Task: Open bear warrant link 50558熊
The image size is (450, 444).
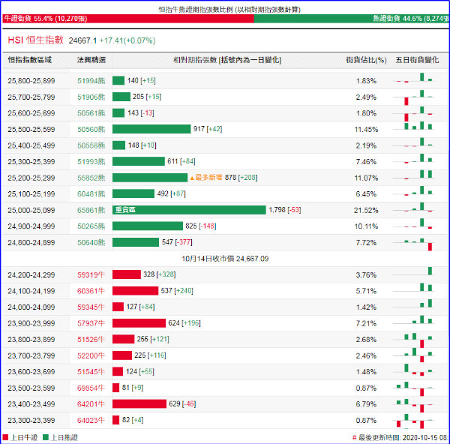Action: point(91,145)
